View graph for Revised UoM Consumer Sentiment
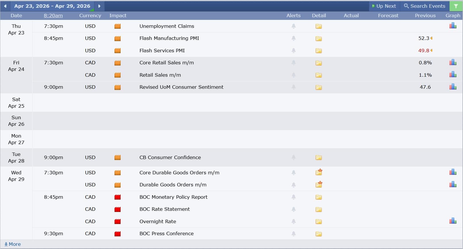This screenshot has height=249, width=463. pos(453,87)
